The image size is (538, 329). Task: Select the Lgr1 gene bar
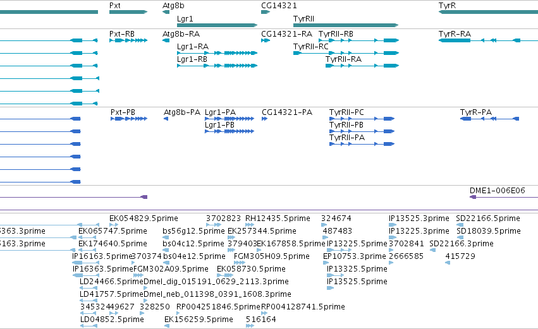[217, 25]
